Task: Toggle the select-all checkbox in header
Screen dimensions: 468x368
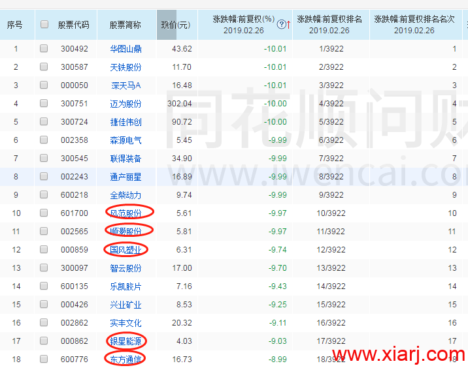Action: pos(44,24)
